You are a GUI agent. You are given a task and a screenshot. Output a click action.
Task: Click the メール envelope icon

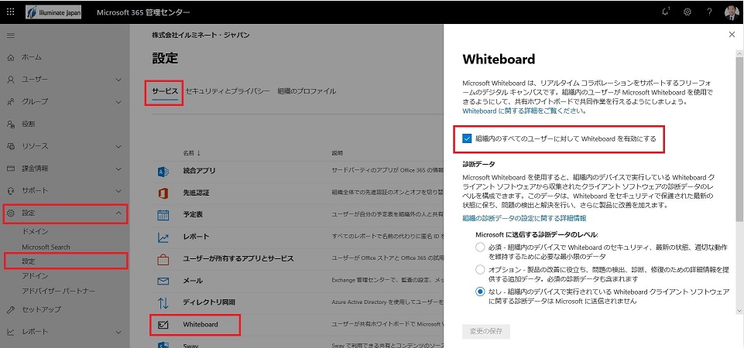pos(163,281)
